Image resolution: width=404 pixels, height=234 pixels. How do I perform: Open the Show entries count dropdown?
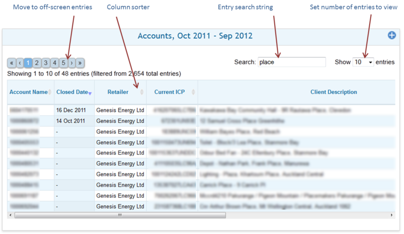point(363,62)
